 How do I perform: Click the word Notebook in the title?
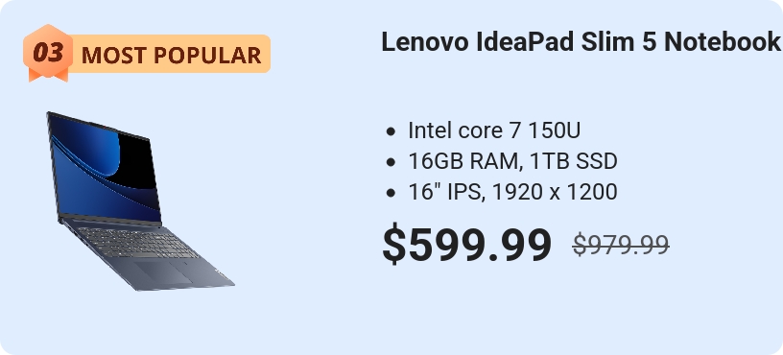pyautogui.click(x=723, y=42)
